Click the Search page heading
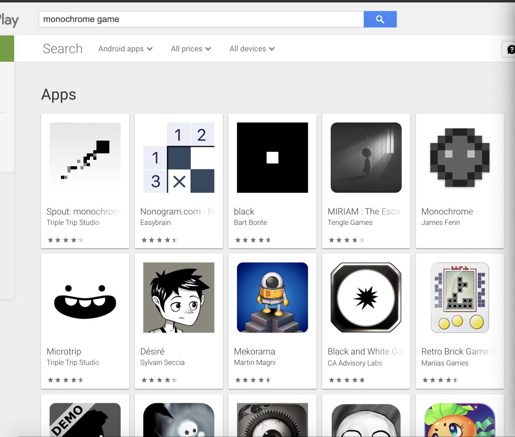 (x=62, y=49)
